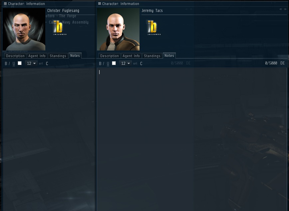289x211 pixels.
Task: Click Description tab for Jeremy Tacs
Action: (x=110, y=56)
